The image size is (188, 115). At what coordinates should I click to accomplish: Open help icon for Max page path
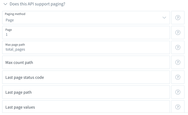[x=178, y=47]
